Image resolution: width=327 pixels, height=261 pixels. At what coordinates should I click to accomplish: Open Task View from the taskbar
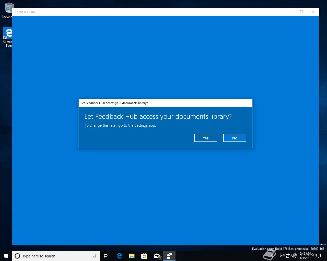tap(106, 256)
